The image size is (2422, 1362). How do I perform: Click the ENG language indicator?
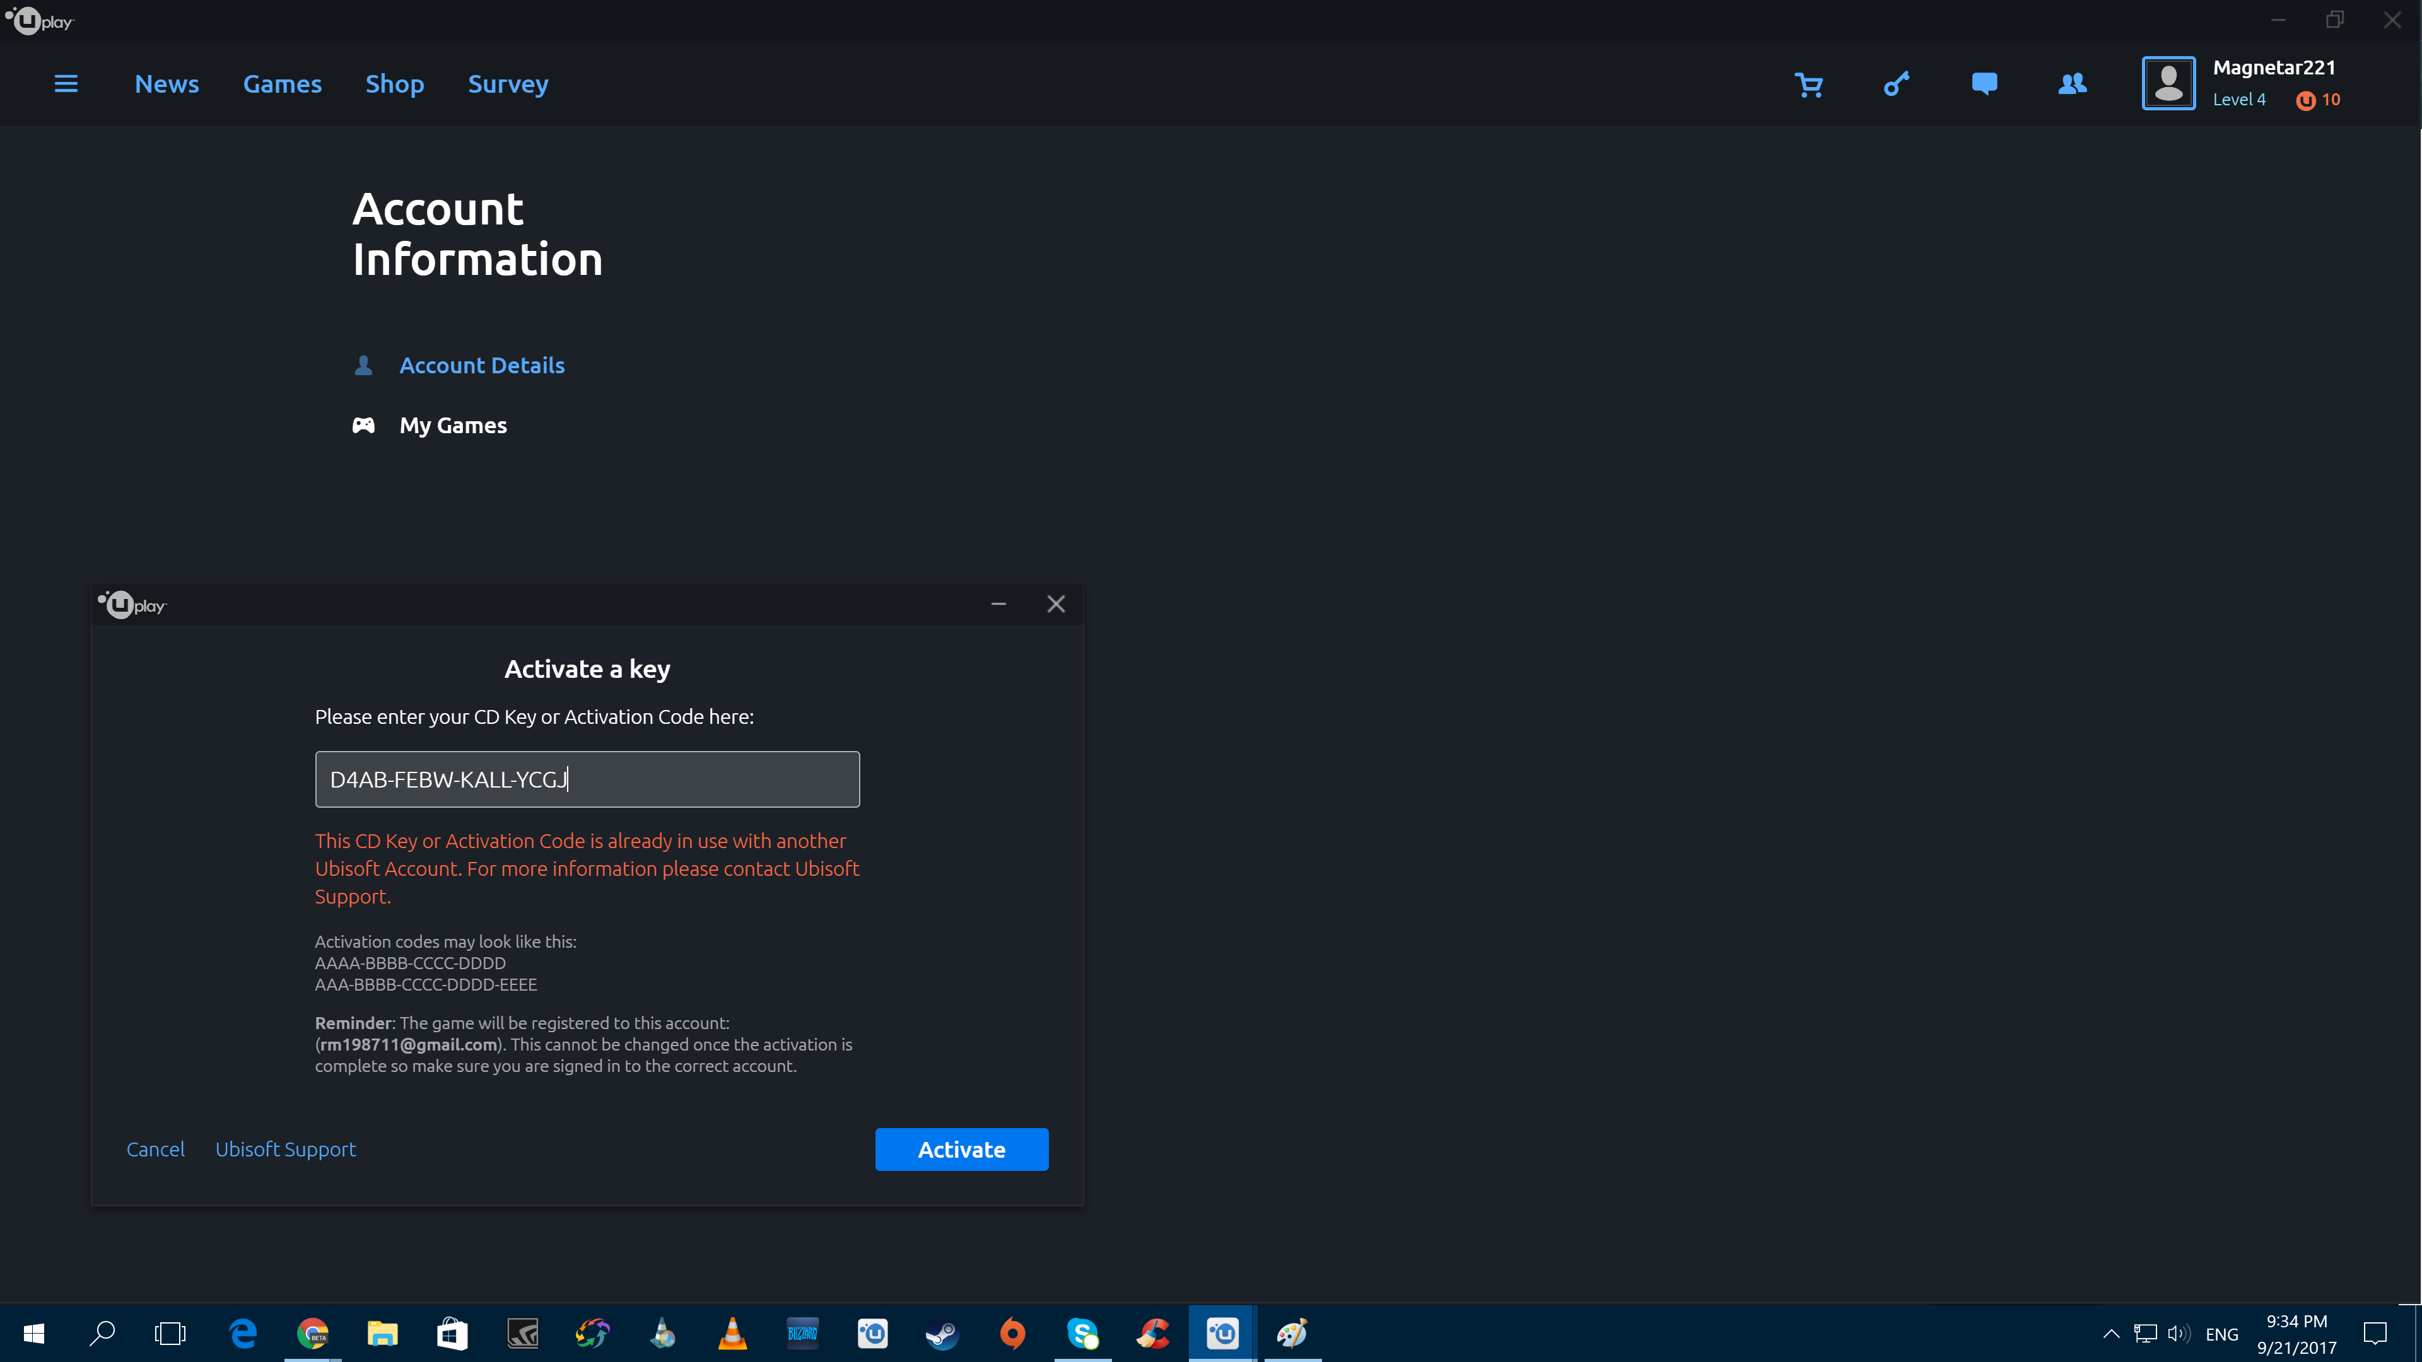(x=2221, y=1334)
